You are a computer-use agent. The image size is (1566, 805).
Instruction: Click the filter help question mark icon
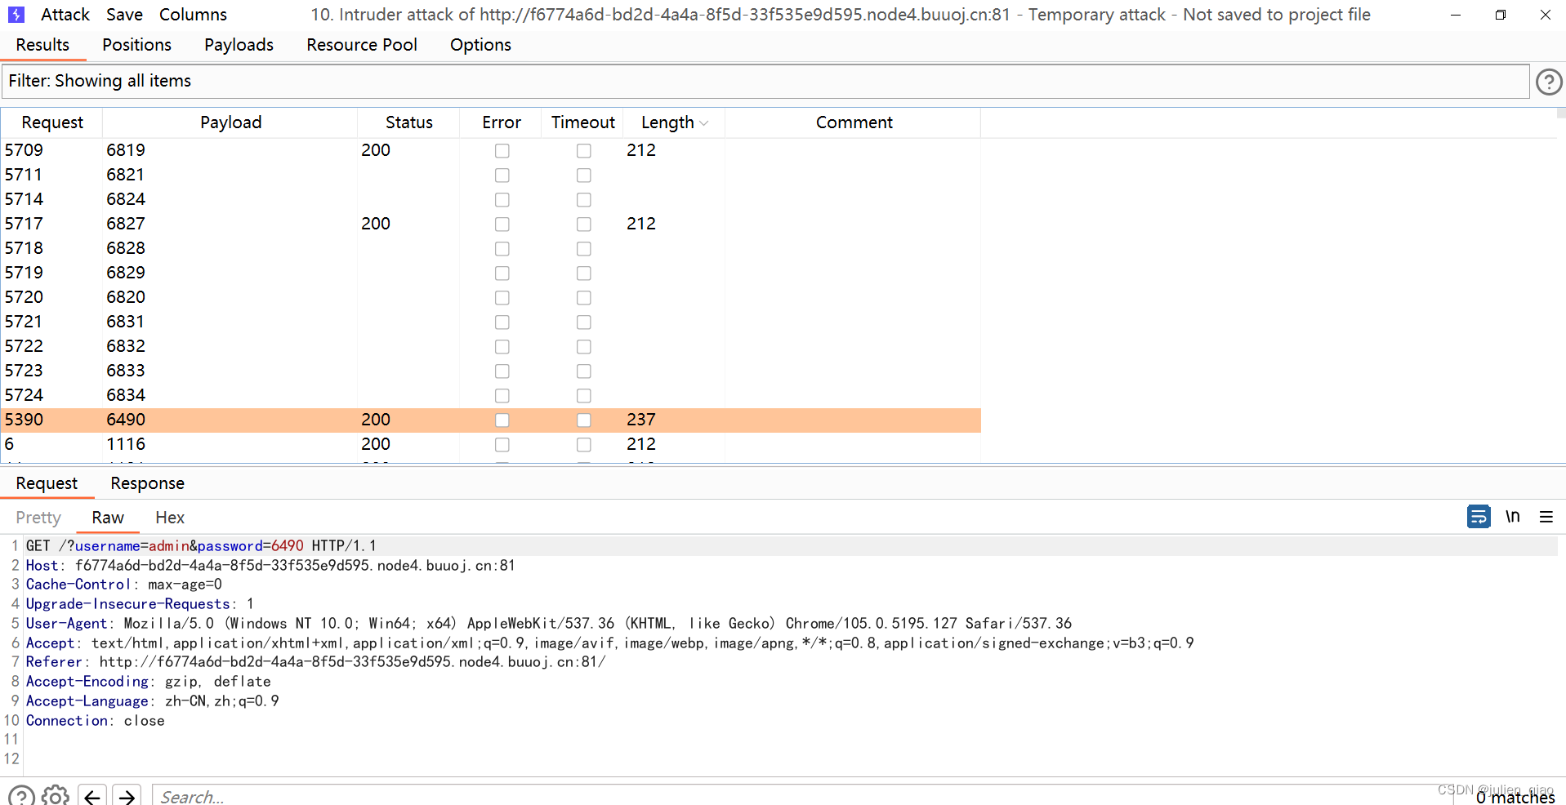(x=1548, y=82)
